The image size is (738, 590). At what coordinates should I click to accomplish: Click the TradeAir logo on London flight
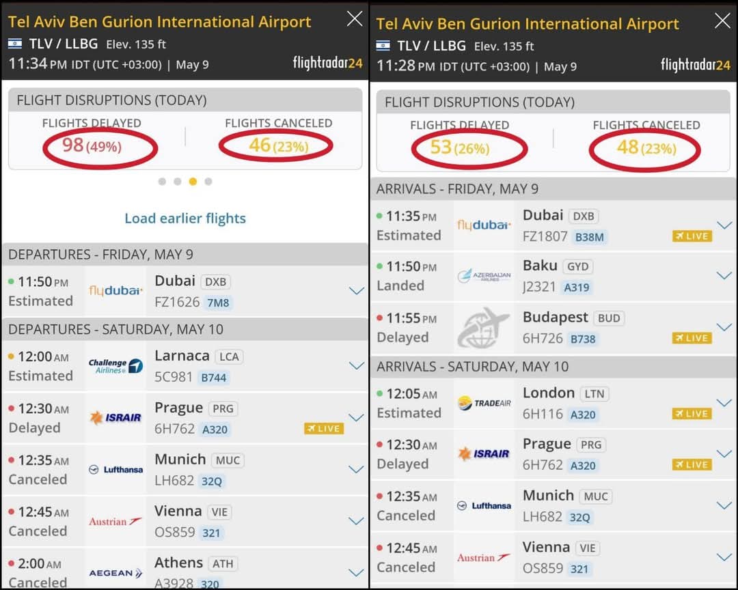[x=484, y=403]
